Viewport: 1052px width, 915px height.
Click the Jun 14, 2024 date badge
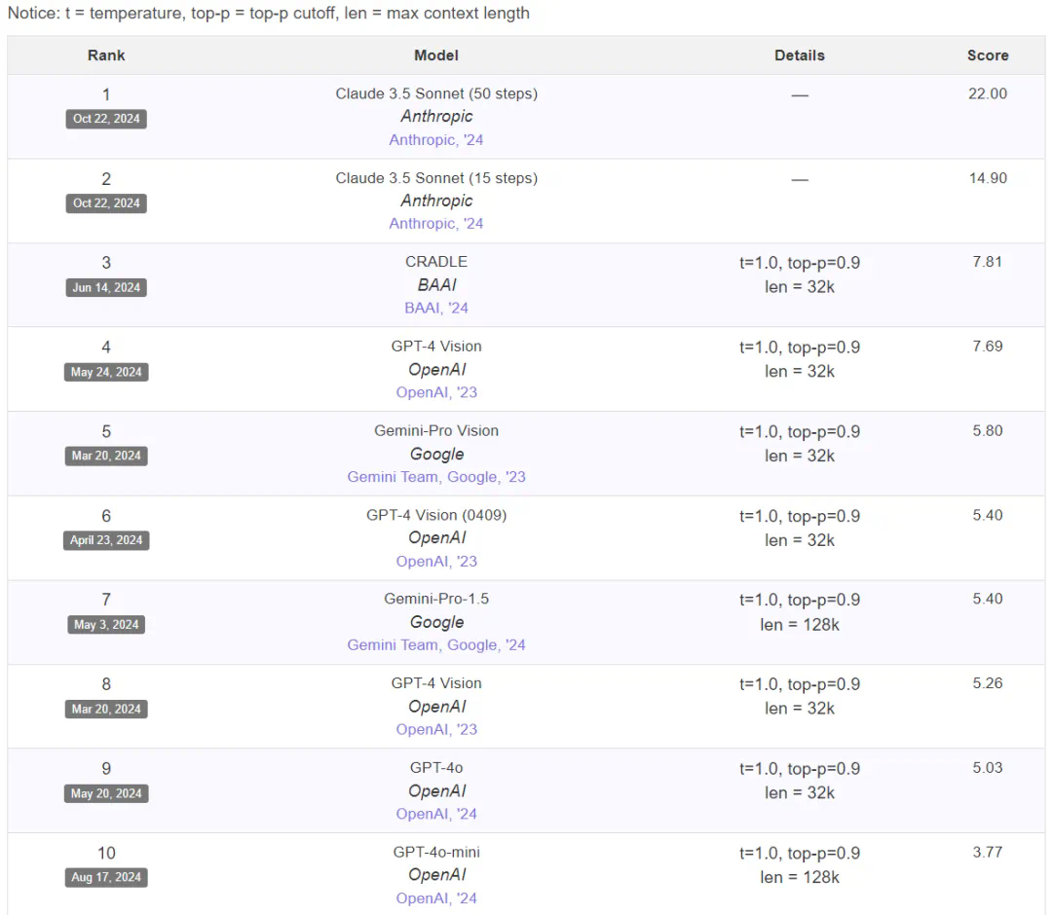[x=106, y=287]
